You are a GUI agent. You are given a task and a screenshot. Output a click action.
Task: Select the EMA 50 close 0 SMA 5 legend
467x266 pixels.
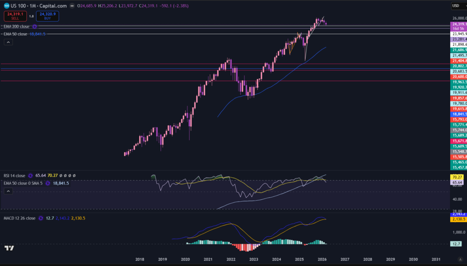(23, 183)
